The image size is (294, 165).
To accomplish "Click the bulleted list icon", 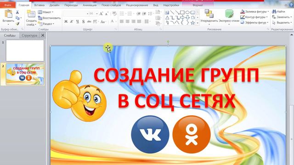I will click(x=122, y=14).
